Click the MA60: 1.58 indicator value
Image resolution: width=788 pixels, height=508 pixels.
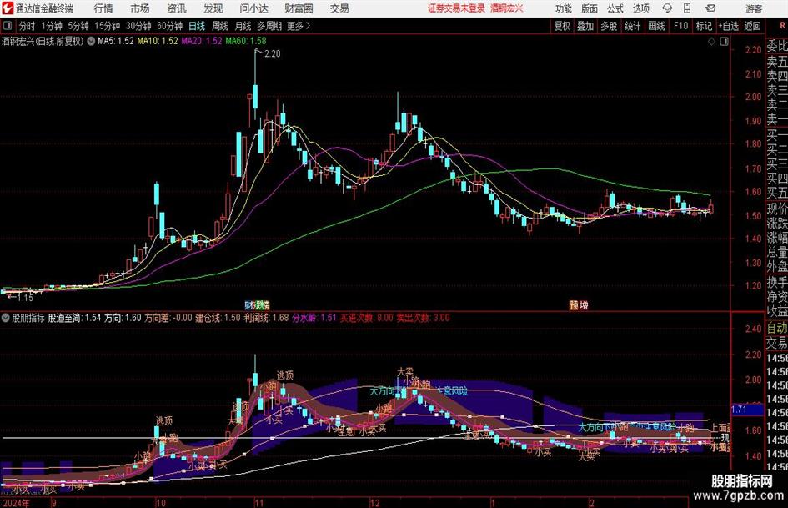pyautogui.click(x=246, y=41)
